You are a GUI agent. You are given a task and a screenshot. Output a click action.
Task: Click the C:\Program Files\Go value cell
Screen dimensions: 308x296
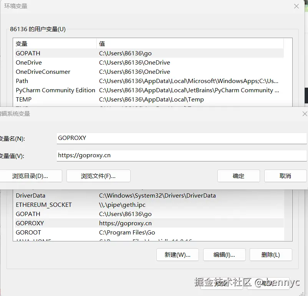coord(127,233)
